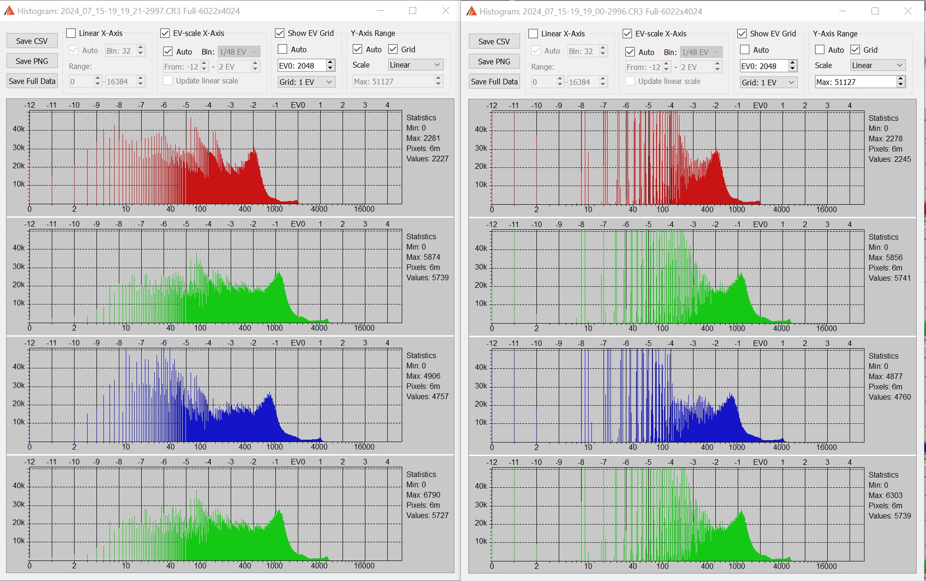
Task: Click Save CSV button in left window
Action: [x=32, y=41]
